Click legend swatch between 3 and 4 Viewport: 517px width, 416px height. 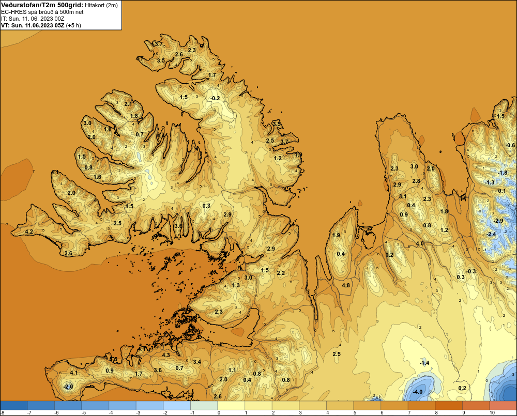313,406
